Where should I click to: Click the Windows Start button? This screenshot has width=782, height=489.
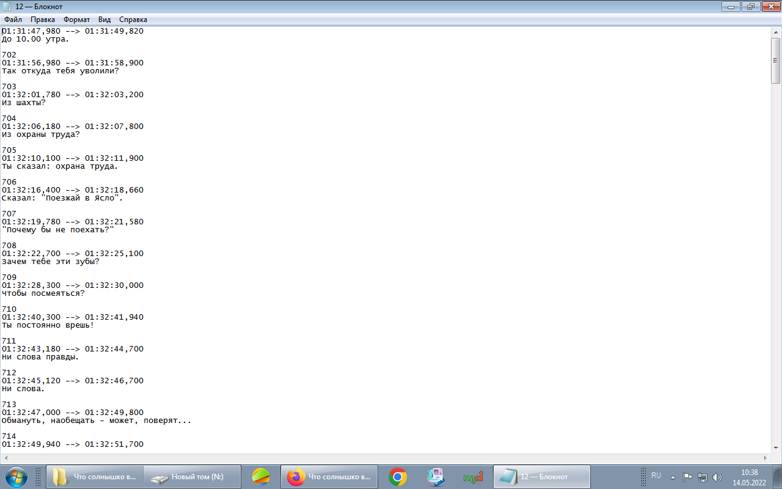tap(15, 476)
